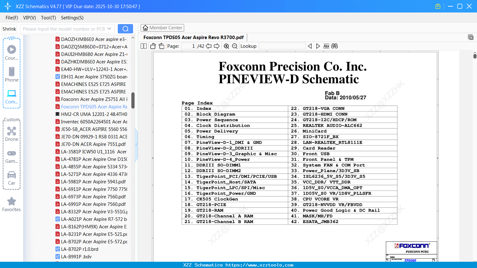Click the yellow toolbox icon in title bar
Image resolution: width=477 pixels, height=268 pixels.
tap(438, 6)
